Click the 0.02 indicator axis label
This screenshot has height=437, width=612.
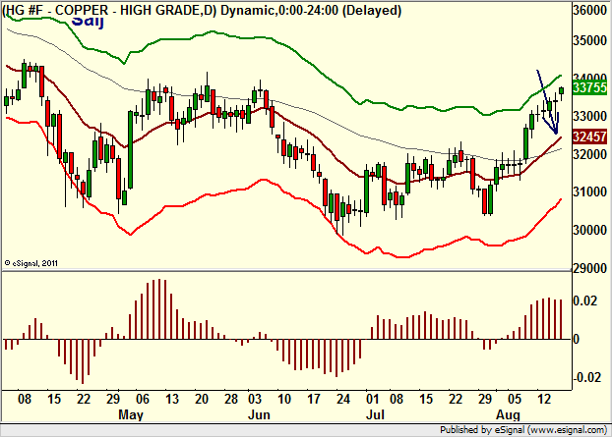[585, 301]
